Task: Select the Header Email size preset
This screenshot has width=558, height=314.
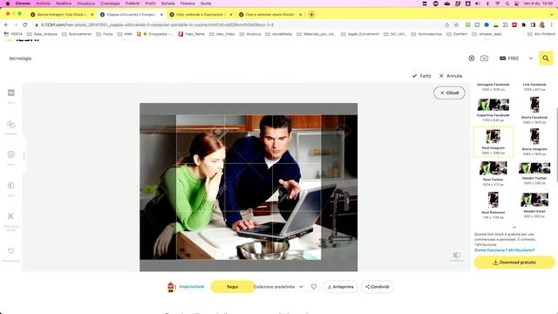Action: (534, 206)
